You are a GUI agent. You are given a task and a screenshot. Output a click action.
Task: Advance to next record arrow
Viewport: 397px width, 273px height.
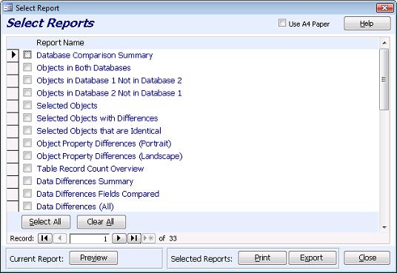coord(119,238)
